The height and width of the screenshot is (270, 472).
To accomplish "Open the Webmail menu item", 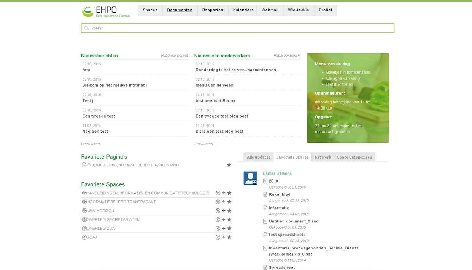I will tap(270, 10).
